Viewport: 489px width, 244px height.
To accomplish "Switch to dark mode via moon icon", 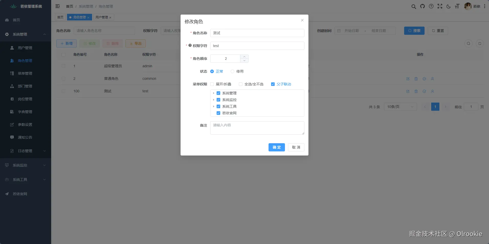I will pyautogui.click(x=449, y=7).
